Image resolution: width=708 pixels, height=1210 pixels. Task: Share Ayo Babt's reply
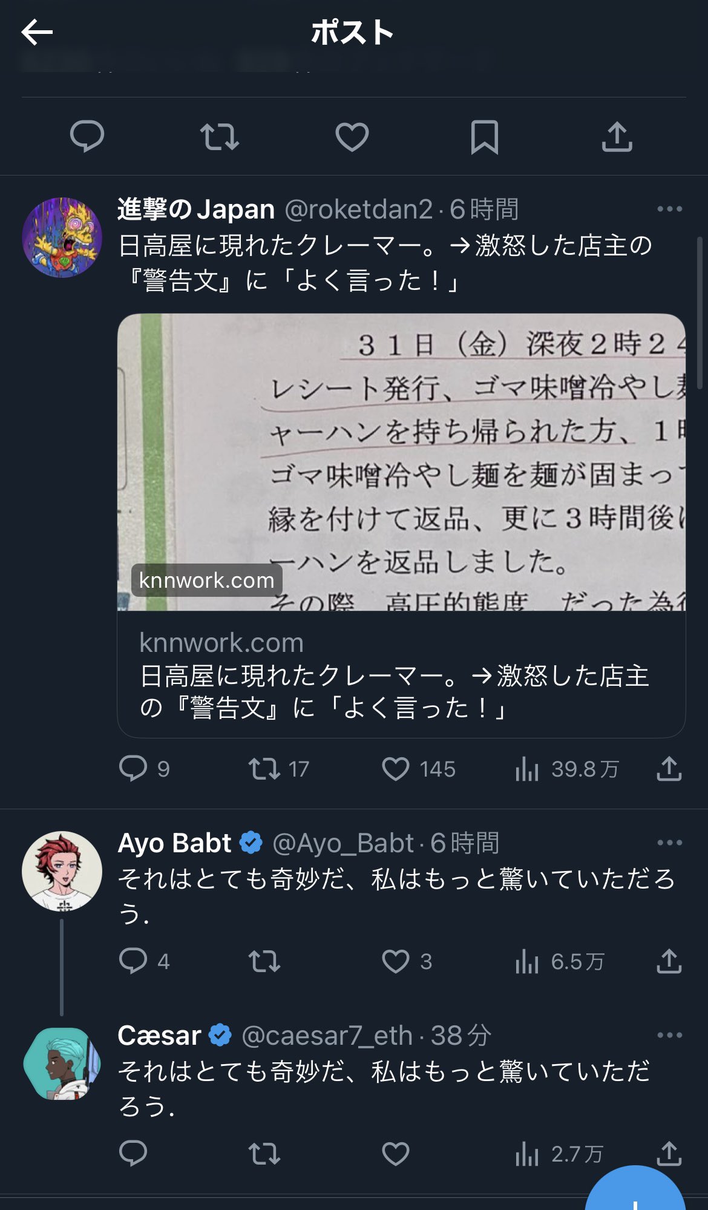coord(669,961)
